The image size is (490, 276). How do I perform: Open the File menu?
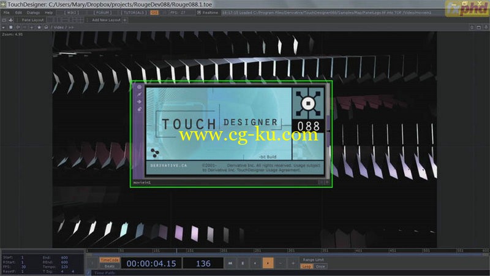(6, 12)
